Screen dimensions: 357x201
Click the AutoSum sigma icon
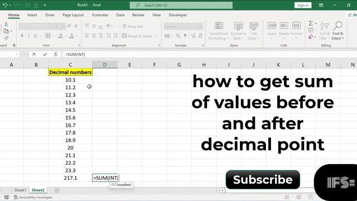pos(311,23)
